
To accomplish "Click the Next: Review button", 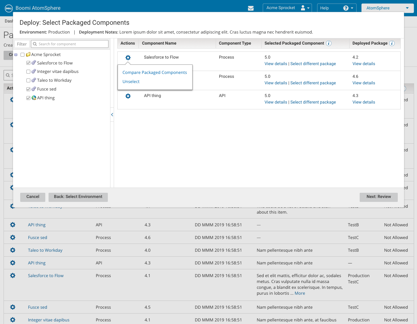I will point(379,197).
